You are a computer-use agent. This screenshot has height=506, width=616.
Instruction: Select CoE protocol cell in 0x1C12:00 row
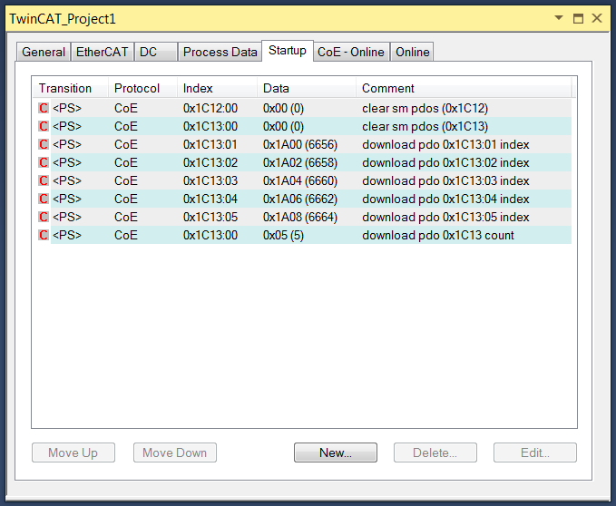(126, 108)
